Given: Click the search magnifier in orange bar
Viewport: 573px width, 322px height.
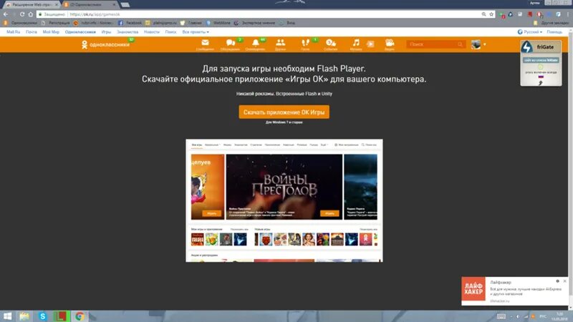Looking at the screenshot, I should pos(460,44).
